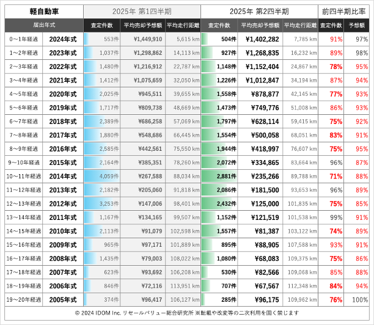Screen dimensions: 374x325
Task: Select the ¥1,402,282 price cell
Action: click(260, 39)
